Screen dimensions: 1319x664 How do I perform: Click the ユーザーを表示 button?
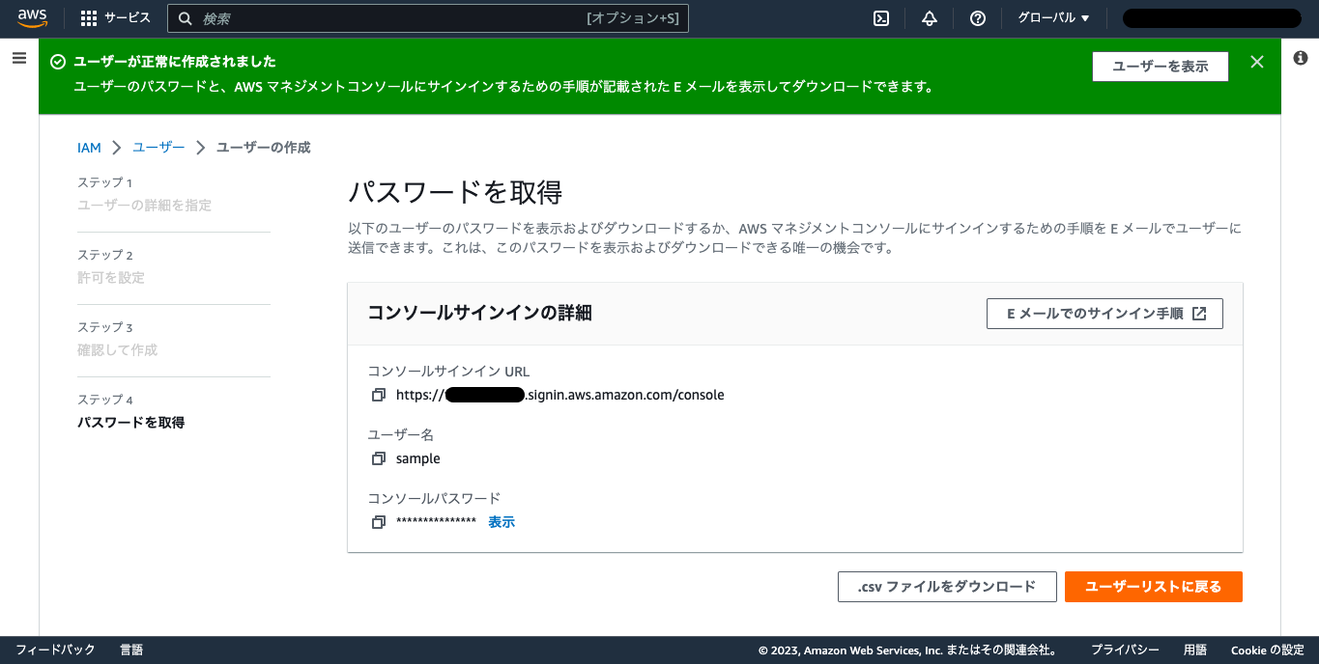[1160, 67]
